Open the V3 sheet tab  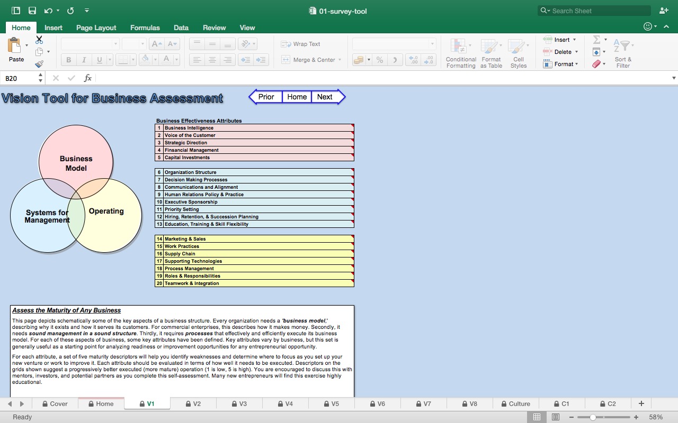coord(240,403)
